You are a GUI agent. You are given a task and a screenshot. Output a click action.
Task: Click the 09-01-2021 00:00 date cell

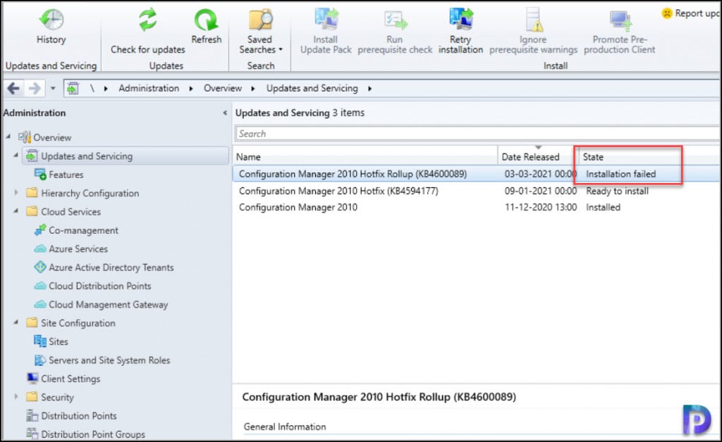pos(541,191)
